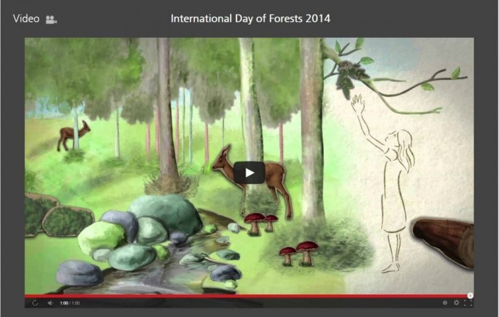The width and height of the screenshot is (499, 317).
Task: Click the red video progress bar
Action: pos(246,296)
